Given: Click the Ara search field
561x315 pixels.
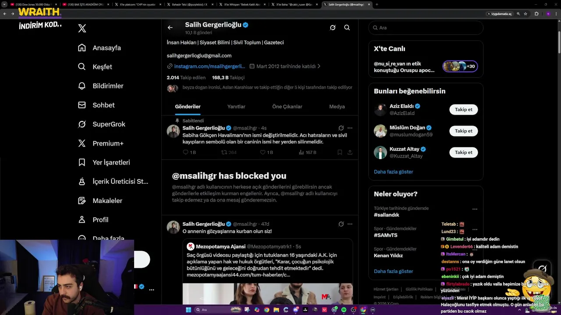Looking at the screenshot, I should (426, 28).
